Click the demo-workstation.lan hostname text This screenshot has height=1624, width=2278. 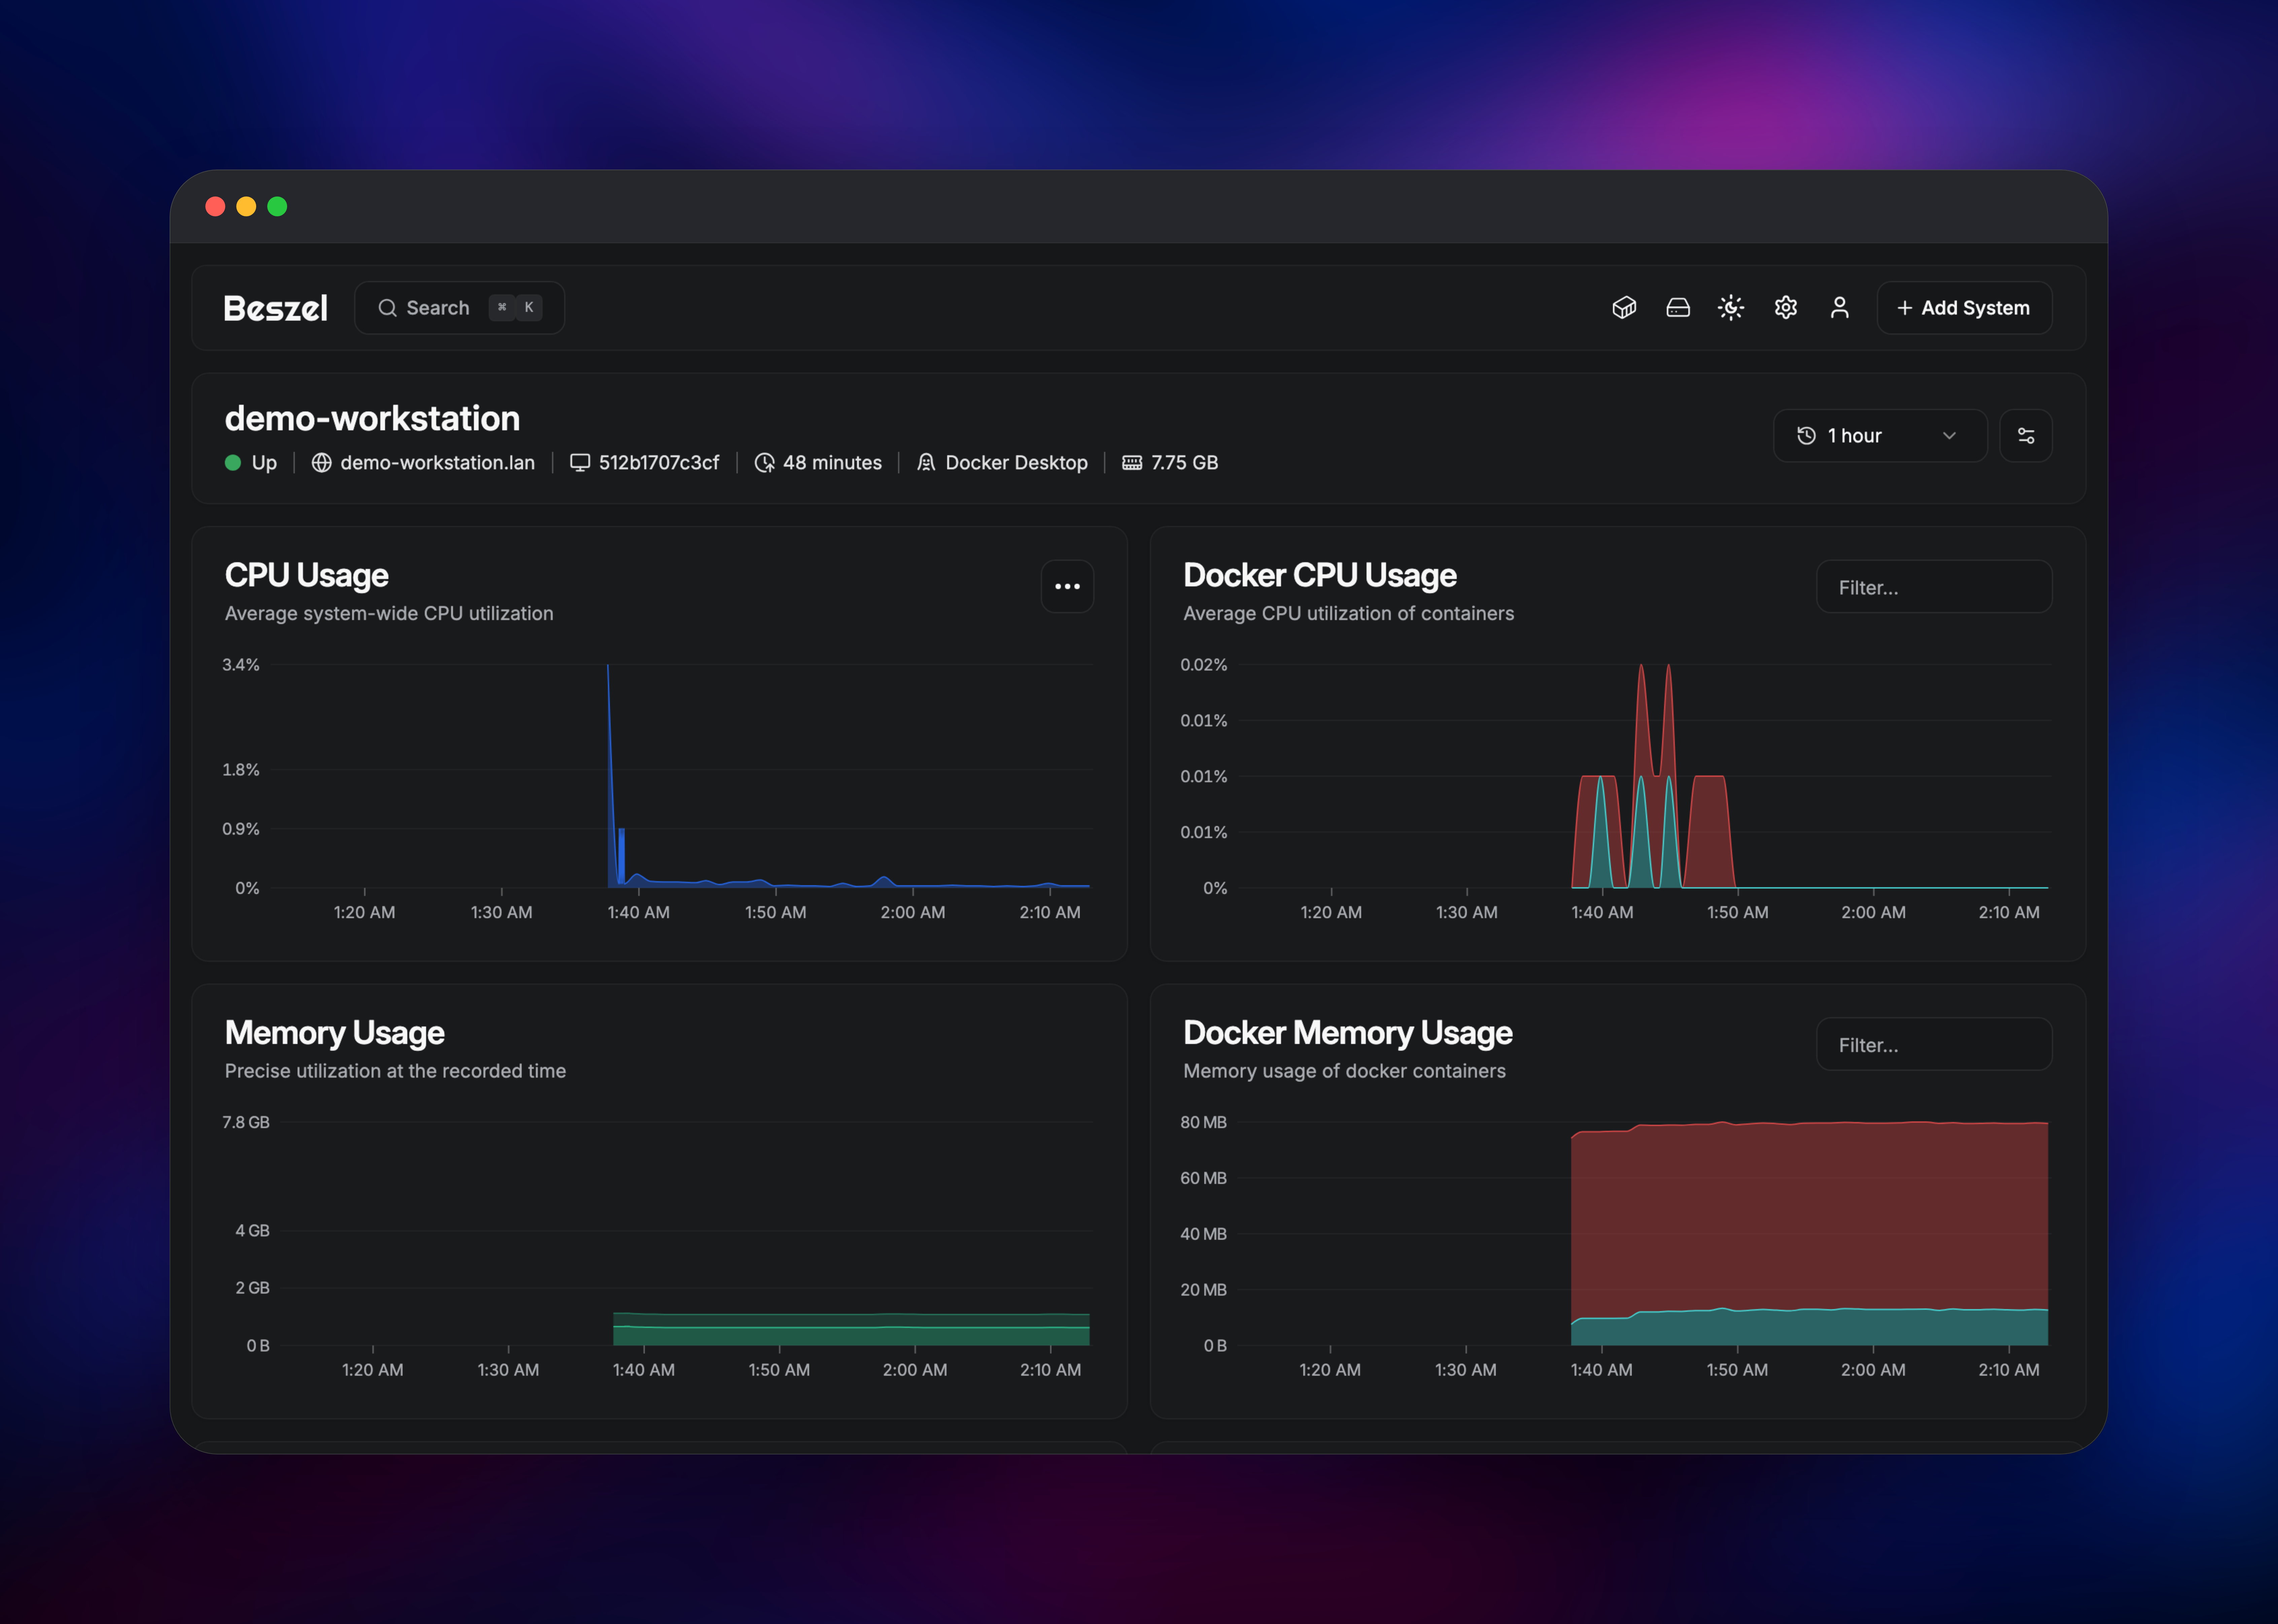437,463
